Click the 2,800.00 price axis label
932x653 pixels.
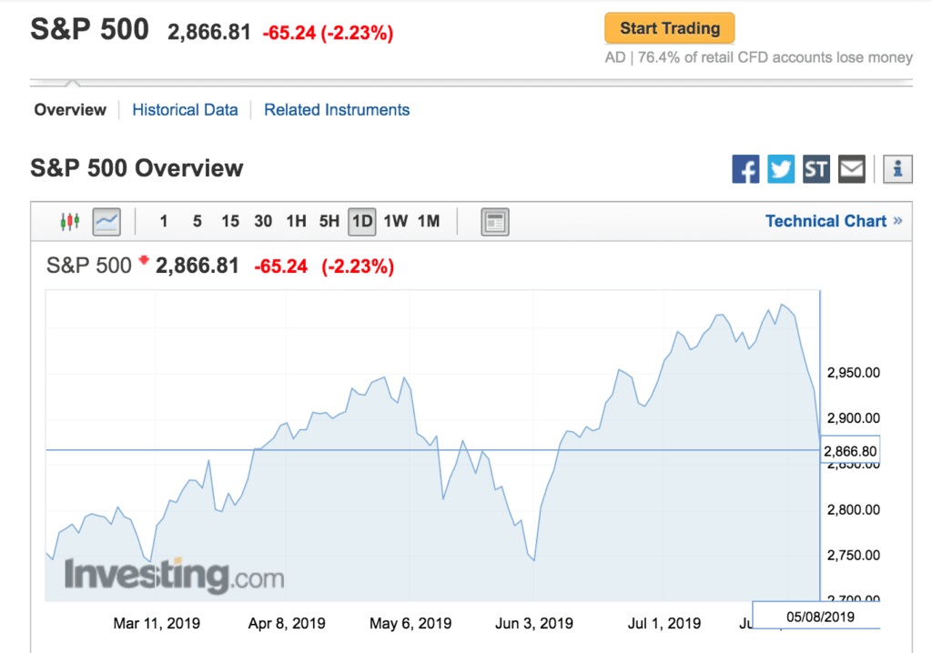[x=853, y=509]
